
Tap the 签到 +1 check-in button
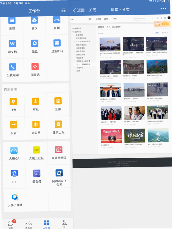coord(165,24)
